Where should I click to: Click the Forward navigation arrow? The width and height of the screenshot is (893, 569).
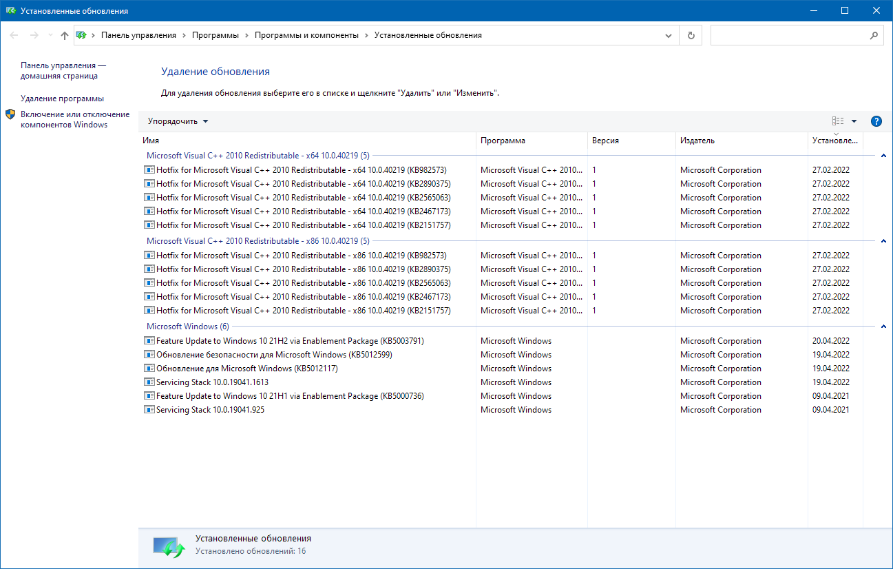pyautogui.click(x=34, y=35)
